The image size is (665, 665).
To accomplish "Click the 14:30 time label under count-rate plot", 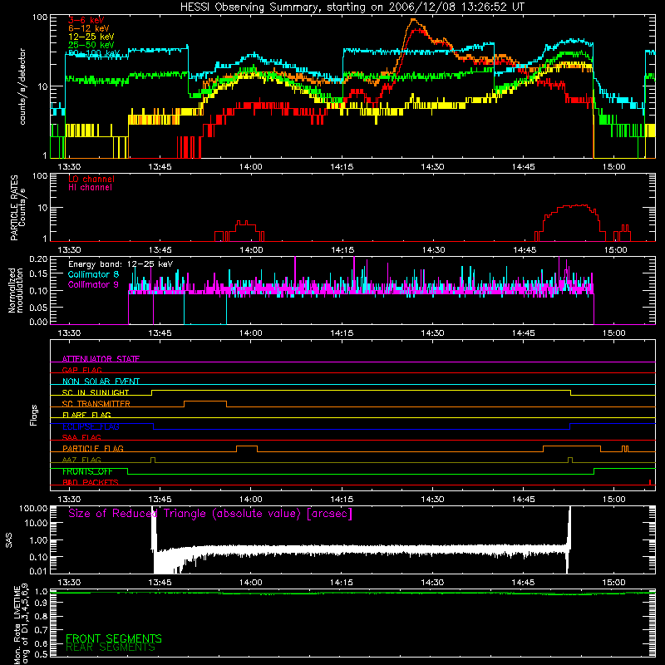I will tap(432, 167).
